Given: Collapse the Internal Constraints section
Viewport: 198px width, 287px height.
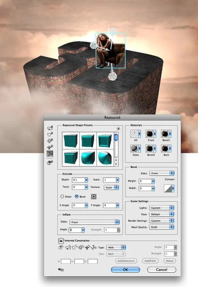Looking at the screenshot, I should (x=61, y=241).
